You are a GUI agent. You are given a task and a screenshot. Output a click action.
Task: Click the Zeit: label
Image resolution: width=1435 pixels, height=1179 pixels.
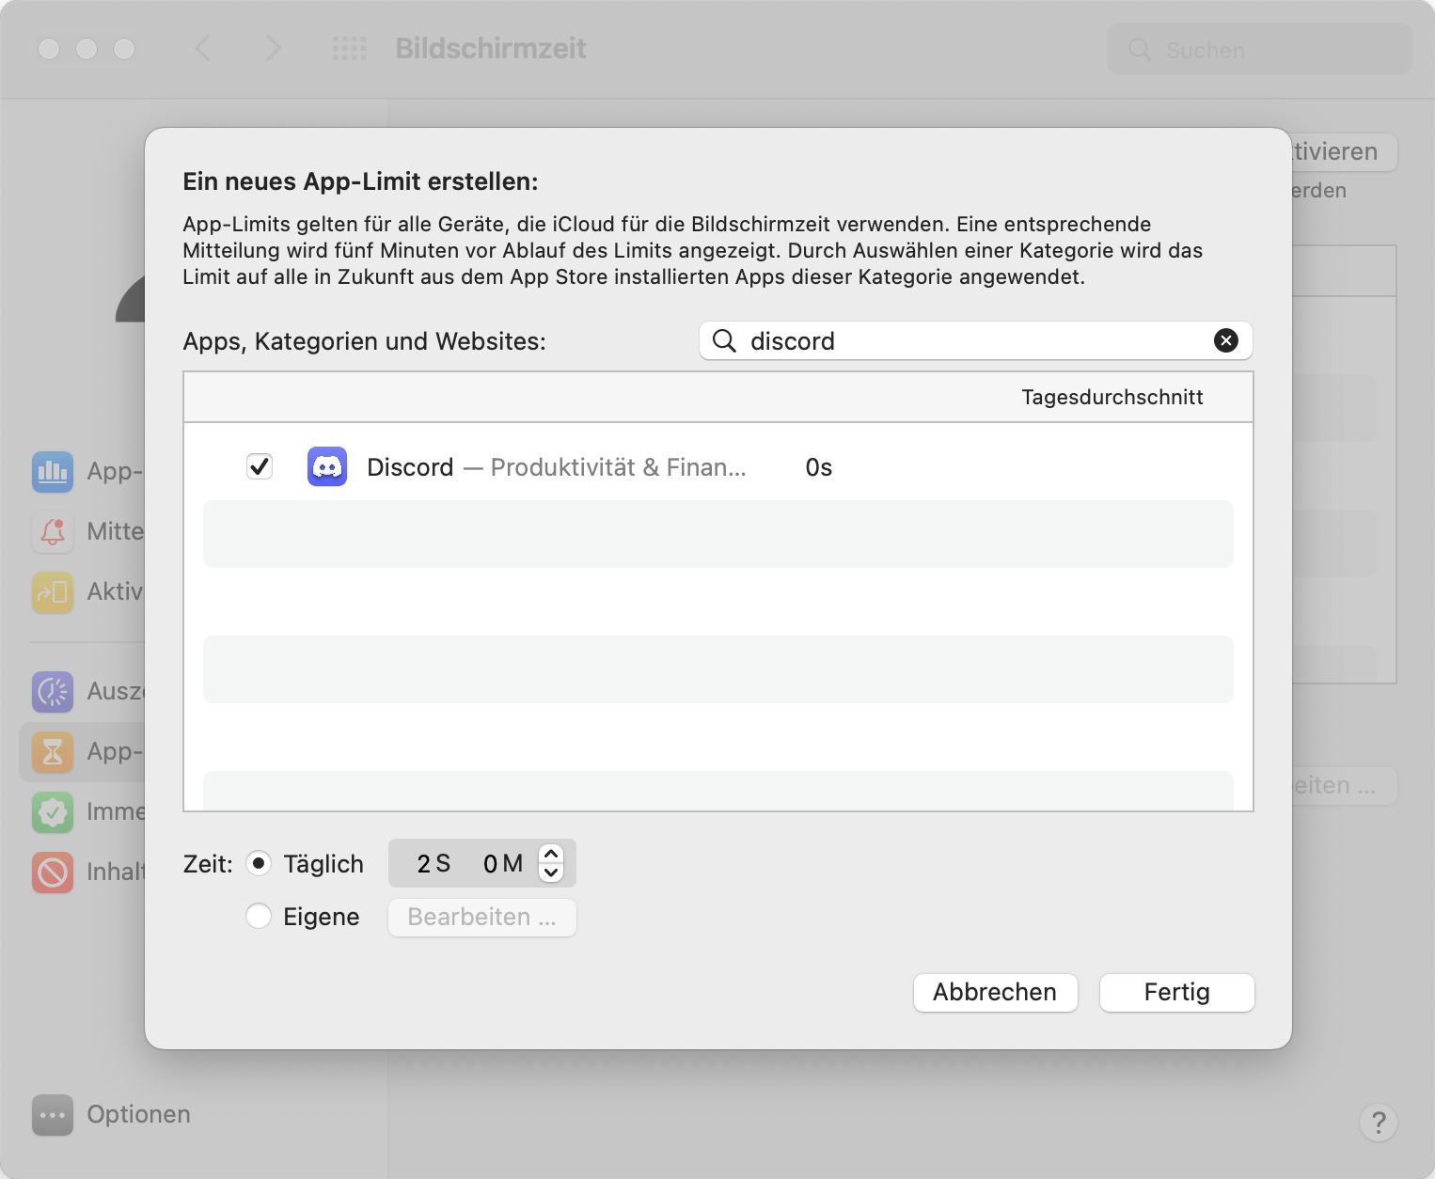pos(208,864)
